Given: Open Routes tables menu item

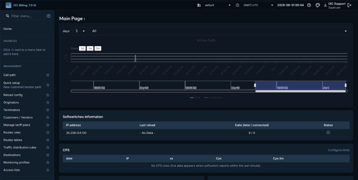Looking at the screenshot, I should tap(13, 140).
